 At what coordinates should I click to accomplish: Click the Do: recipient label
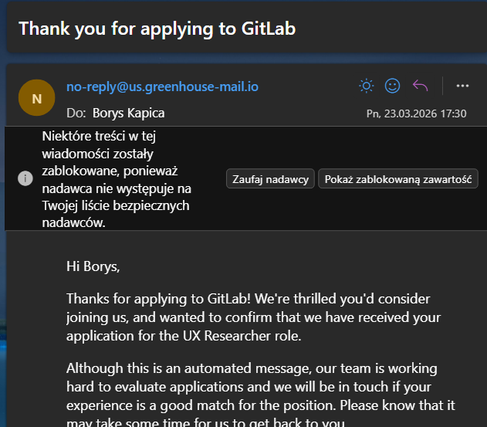[x=76, y=113]
